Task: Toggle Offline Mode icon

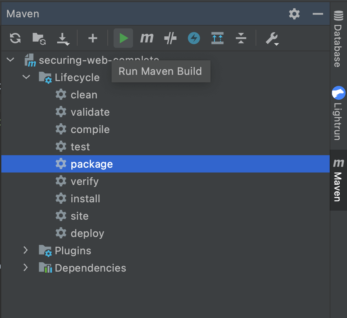Action: point(170,38)
